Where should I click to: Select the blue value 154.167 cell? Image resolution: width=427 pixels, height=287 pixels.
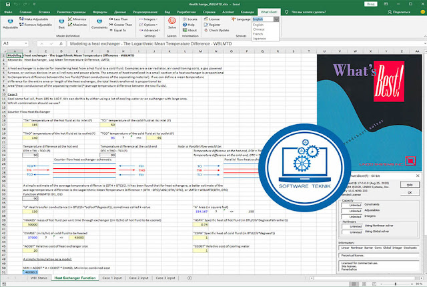click(x=200, y=212)
